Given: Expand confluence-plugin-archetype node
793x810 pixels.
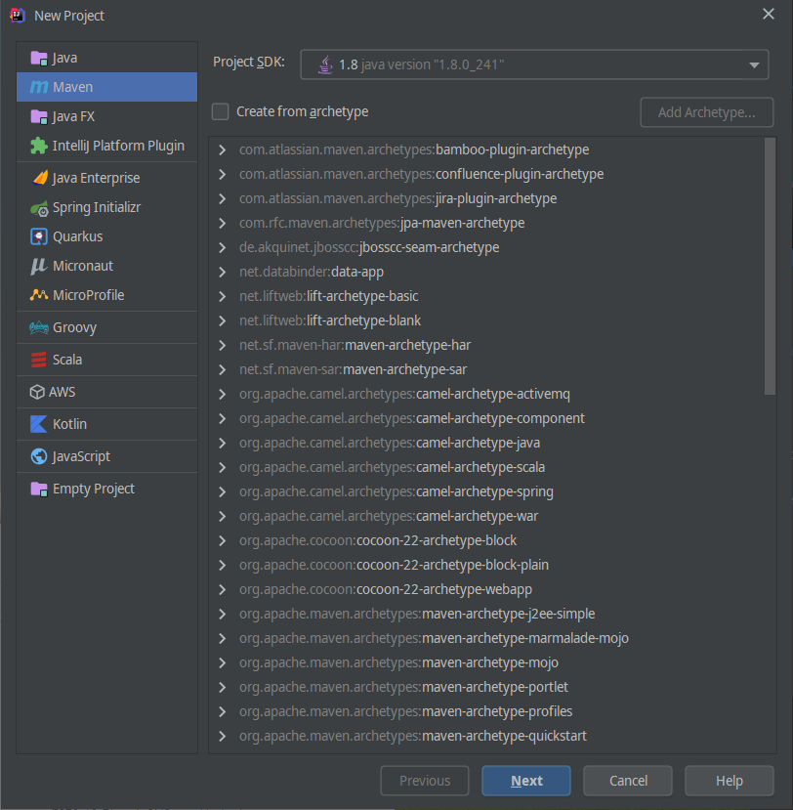Looking at the screenshot, I should (222, 174).
